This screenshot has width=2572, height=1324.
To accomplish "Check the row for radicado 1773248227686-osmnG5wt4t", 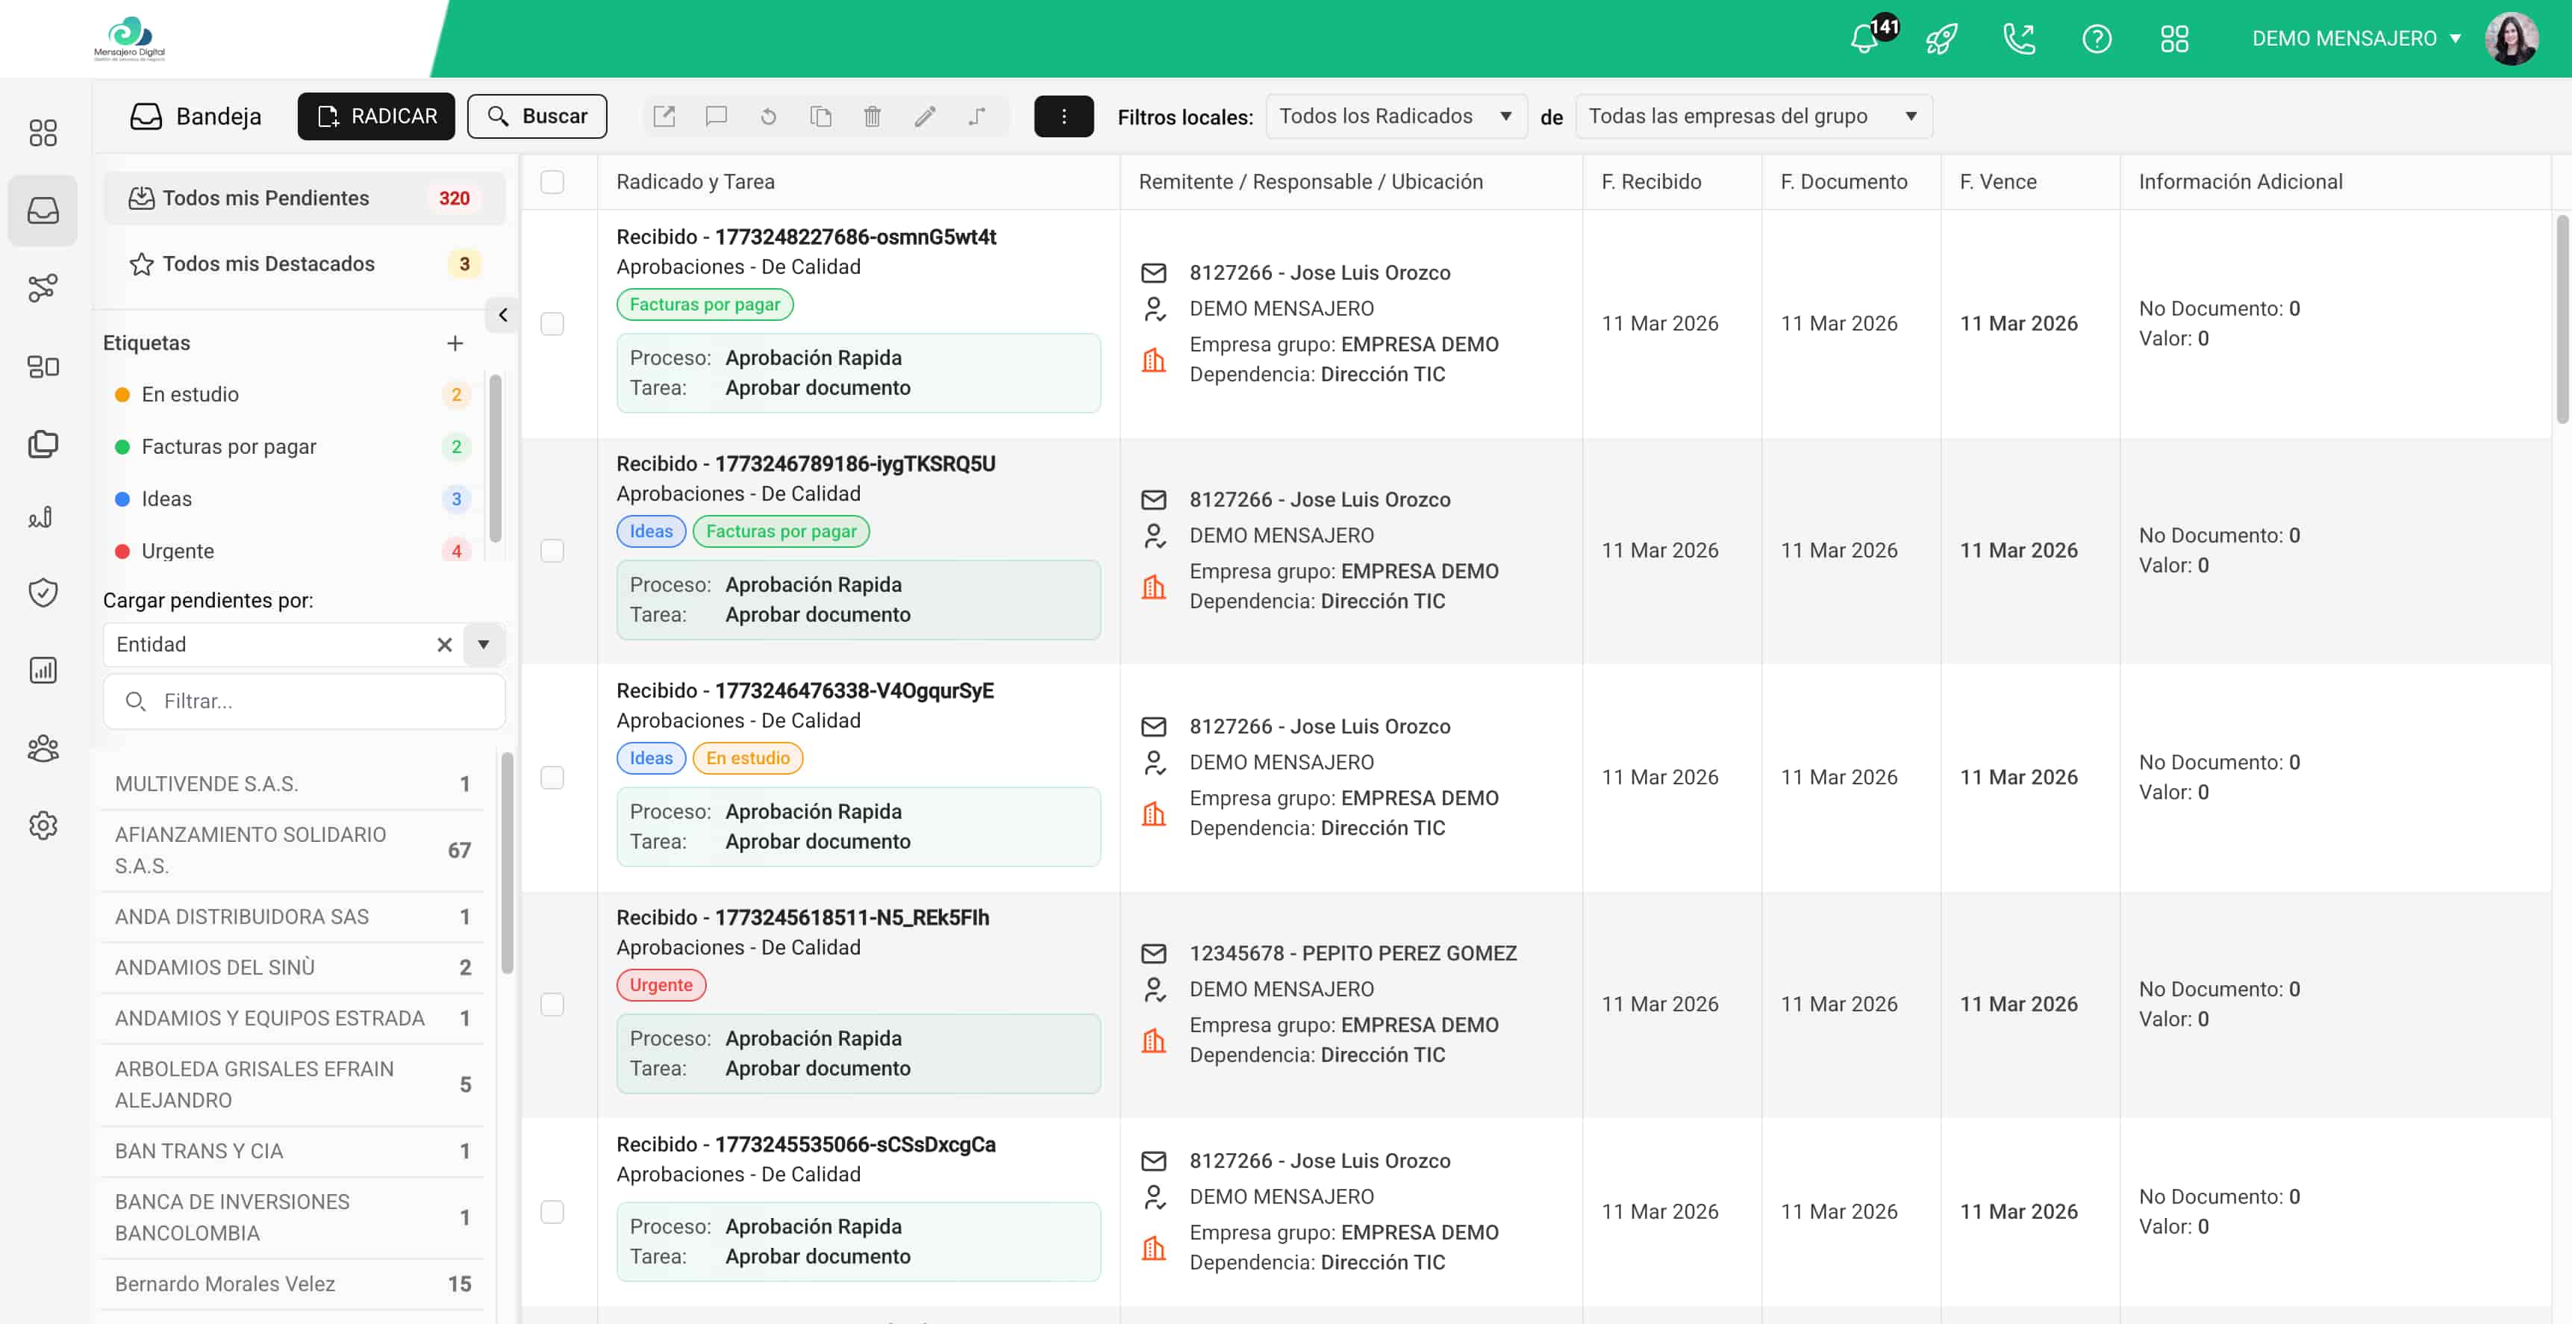I will tap(552, 323).
